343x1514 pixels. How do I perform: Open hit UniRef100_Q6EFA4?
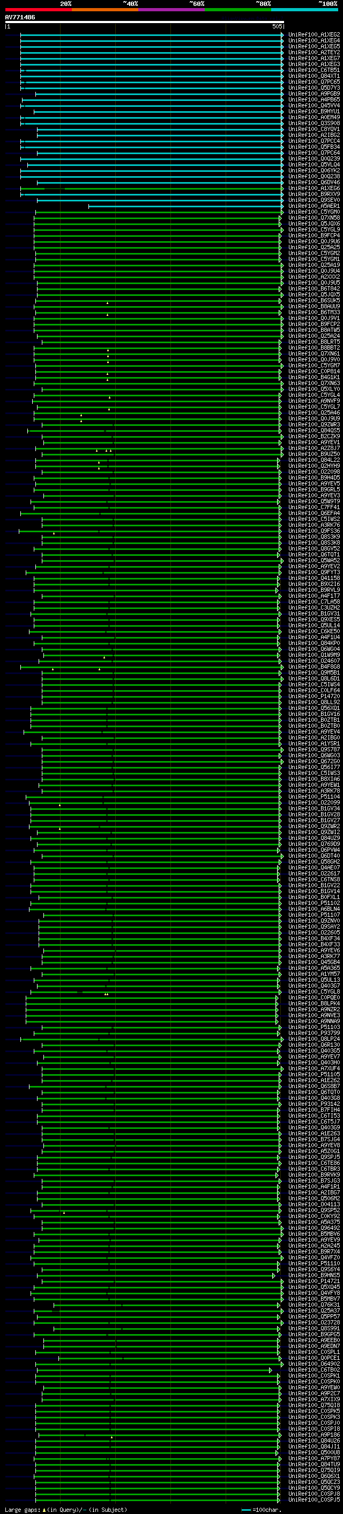[314, 513]
